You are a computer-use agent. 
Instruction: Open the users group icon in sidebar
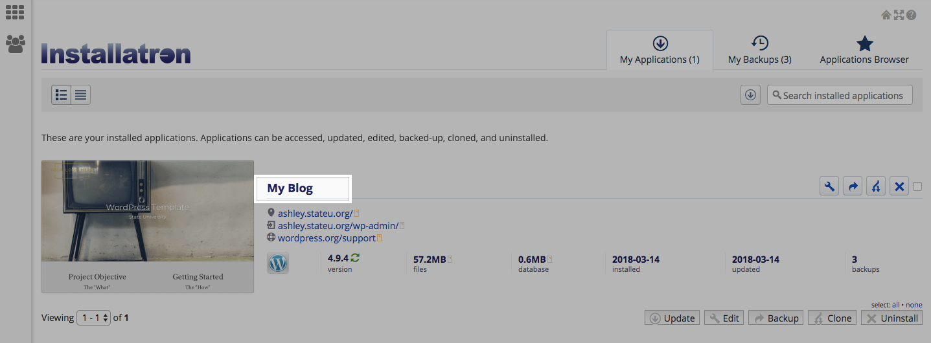[x=15, y=43]
